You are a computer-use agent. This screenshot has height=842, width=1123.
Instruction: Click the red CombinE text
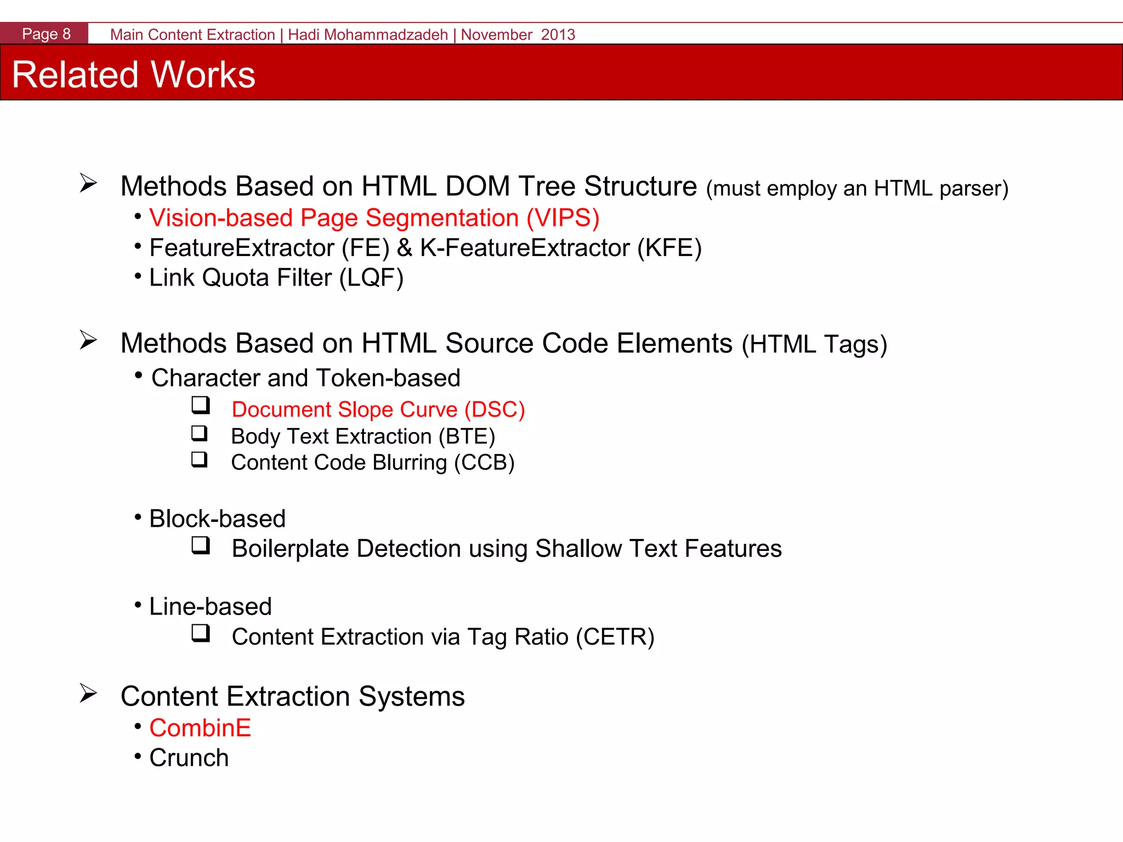coord(200,728)
